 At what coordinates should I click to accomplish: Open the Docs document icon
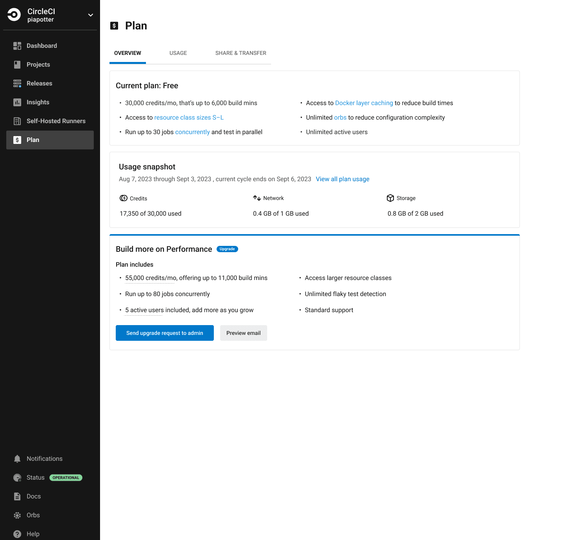tap(17, 496)
